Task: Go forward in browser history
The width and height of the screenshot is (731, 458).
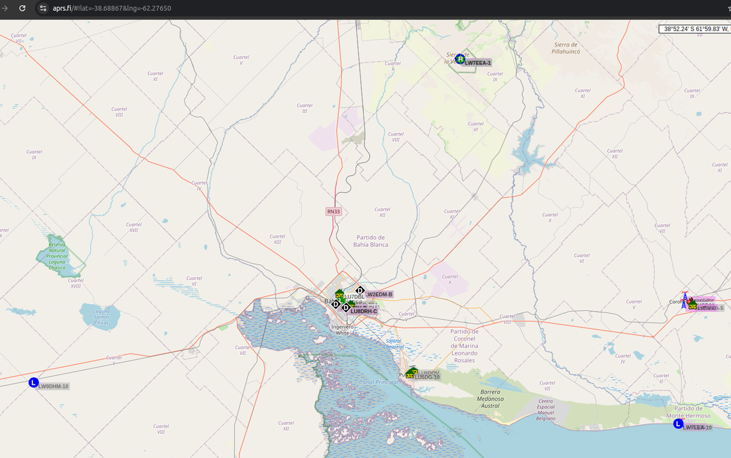Action: [x=4, y=8]
